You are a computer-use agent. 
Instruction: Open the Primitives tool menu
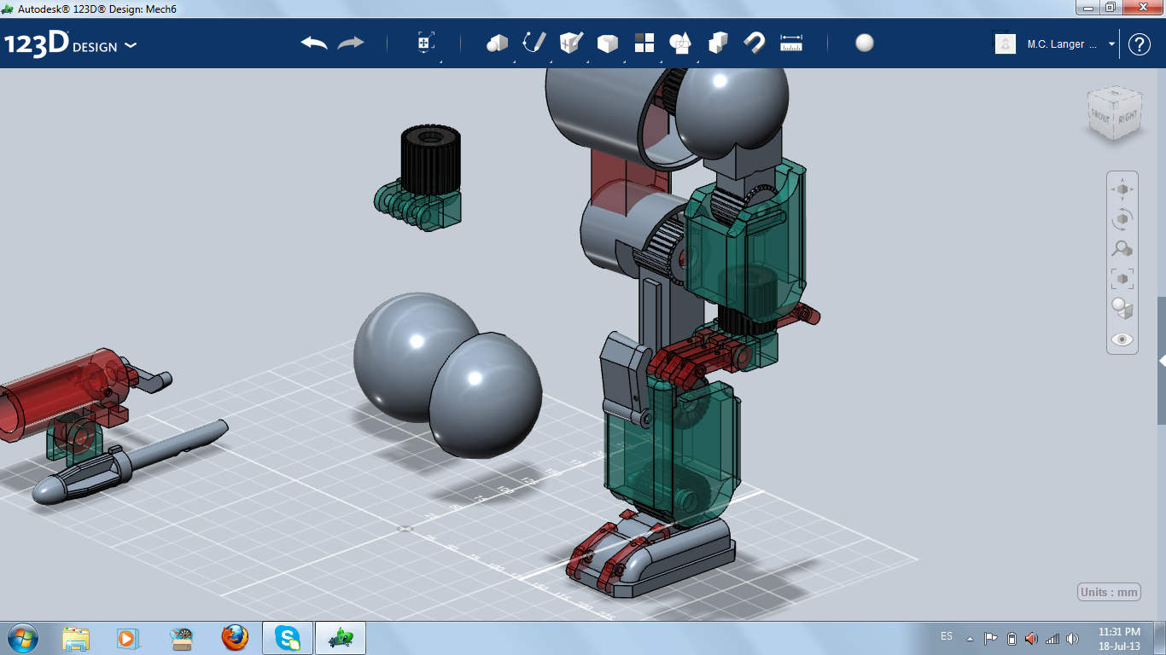[498, 43]
